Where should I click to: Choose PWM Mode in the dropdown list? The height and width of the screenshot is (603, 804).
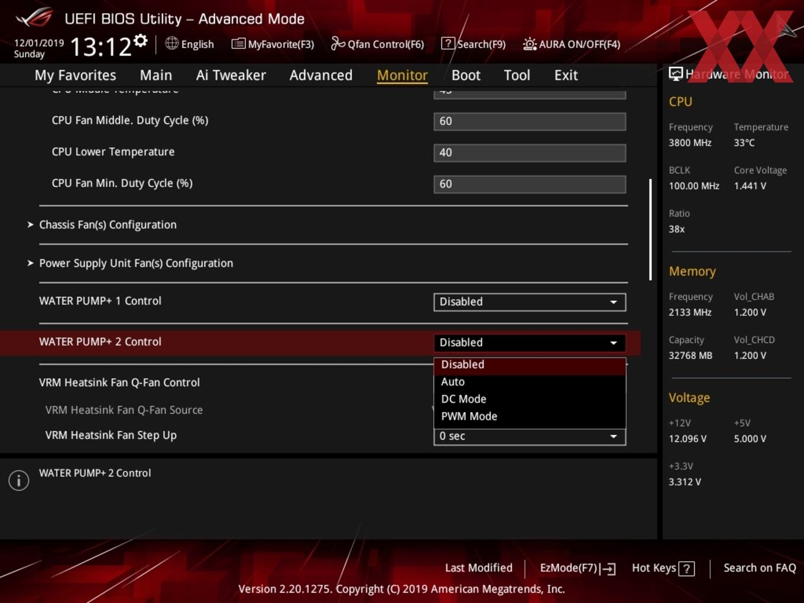pos(530,416)
